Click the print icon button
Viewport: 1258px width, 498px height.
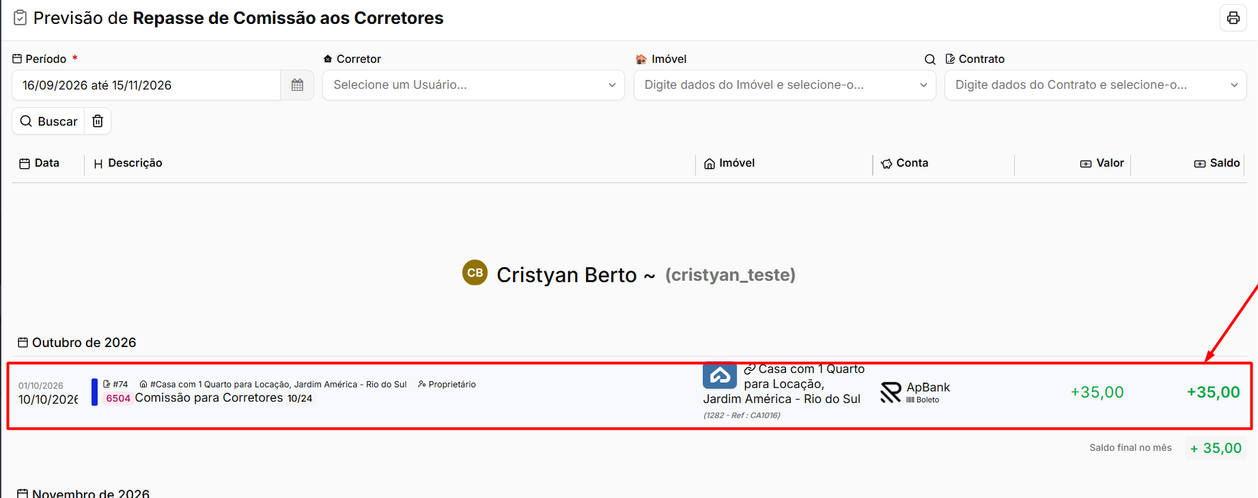click(1233, 18)
